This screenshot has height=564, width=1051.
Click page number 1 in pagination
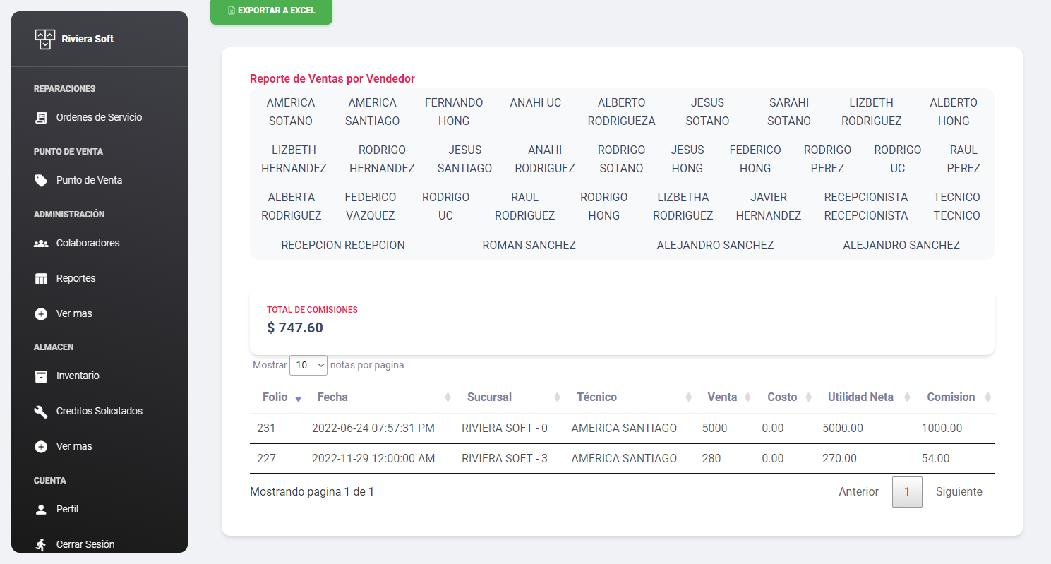click(x=907, y=492)
